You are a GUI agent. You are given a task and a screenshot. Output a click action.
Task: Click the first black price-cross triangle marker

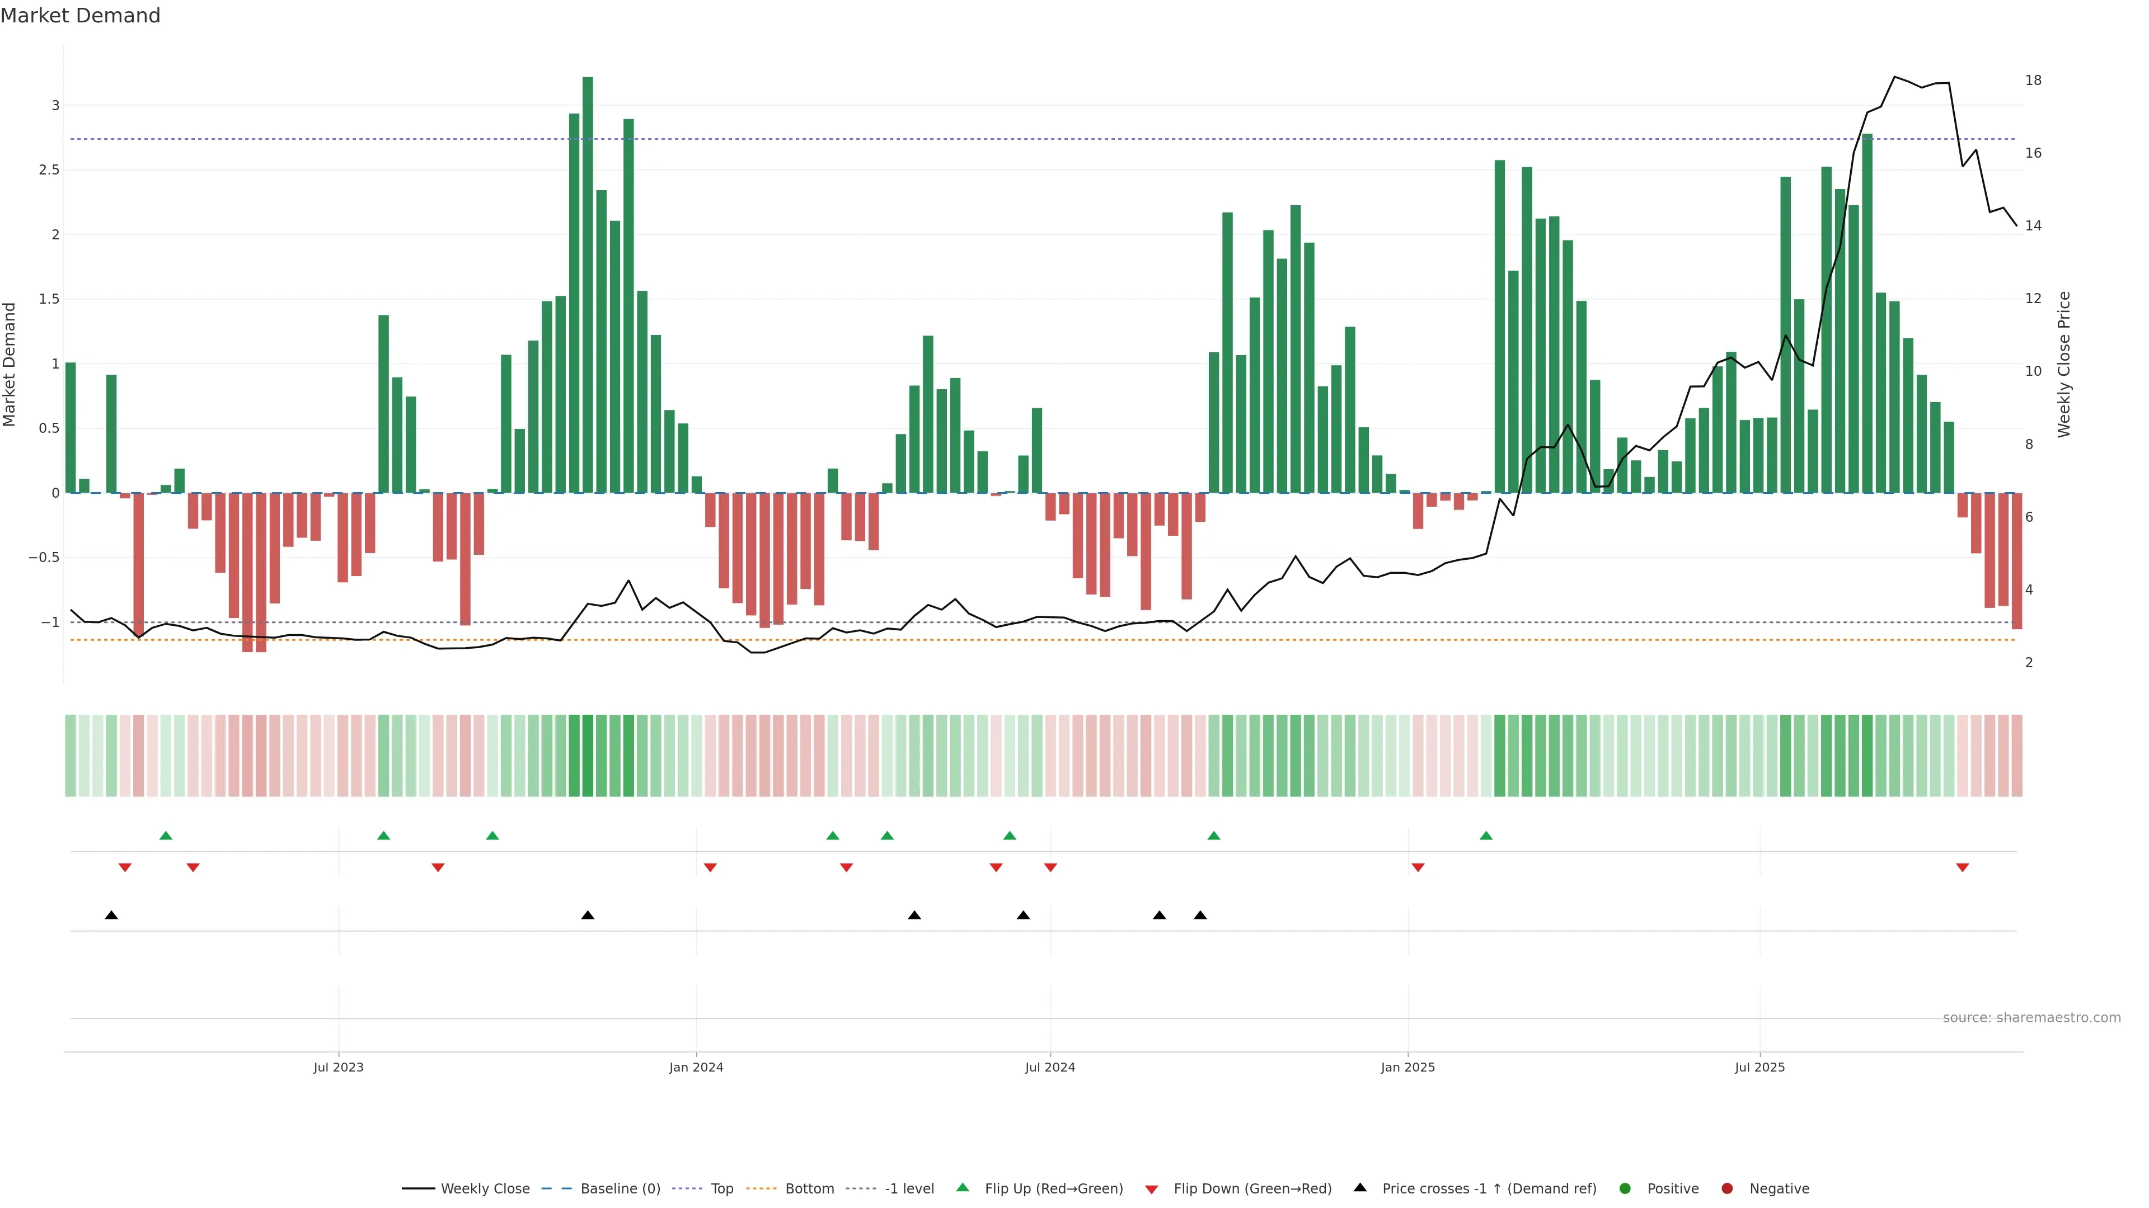click(111, 914)
